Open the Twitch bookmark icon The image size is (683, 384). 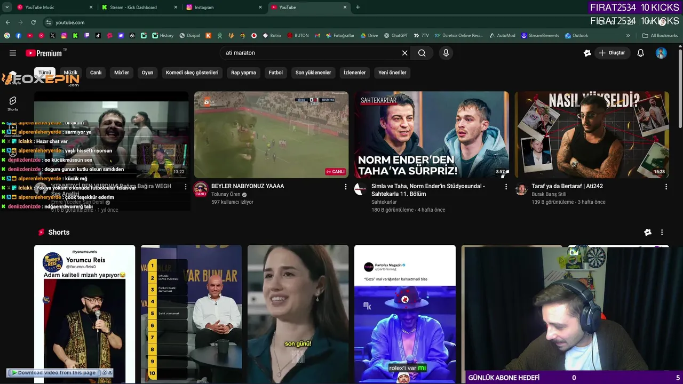[87, 36]
